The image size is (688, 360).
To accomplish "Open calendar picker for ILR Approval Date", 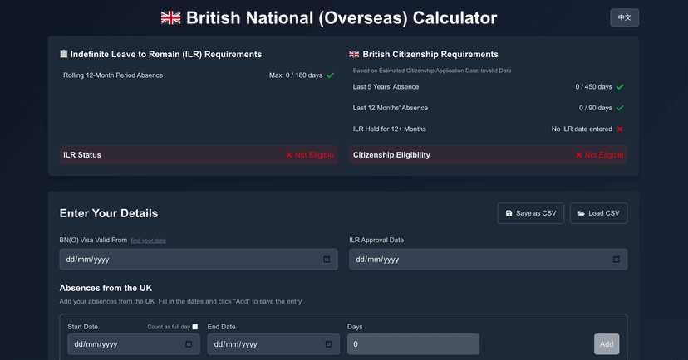I will point(617,260).
